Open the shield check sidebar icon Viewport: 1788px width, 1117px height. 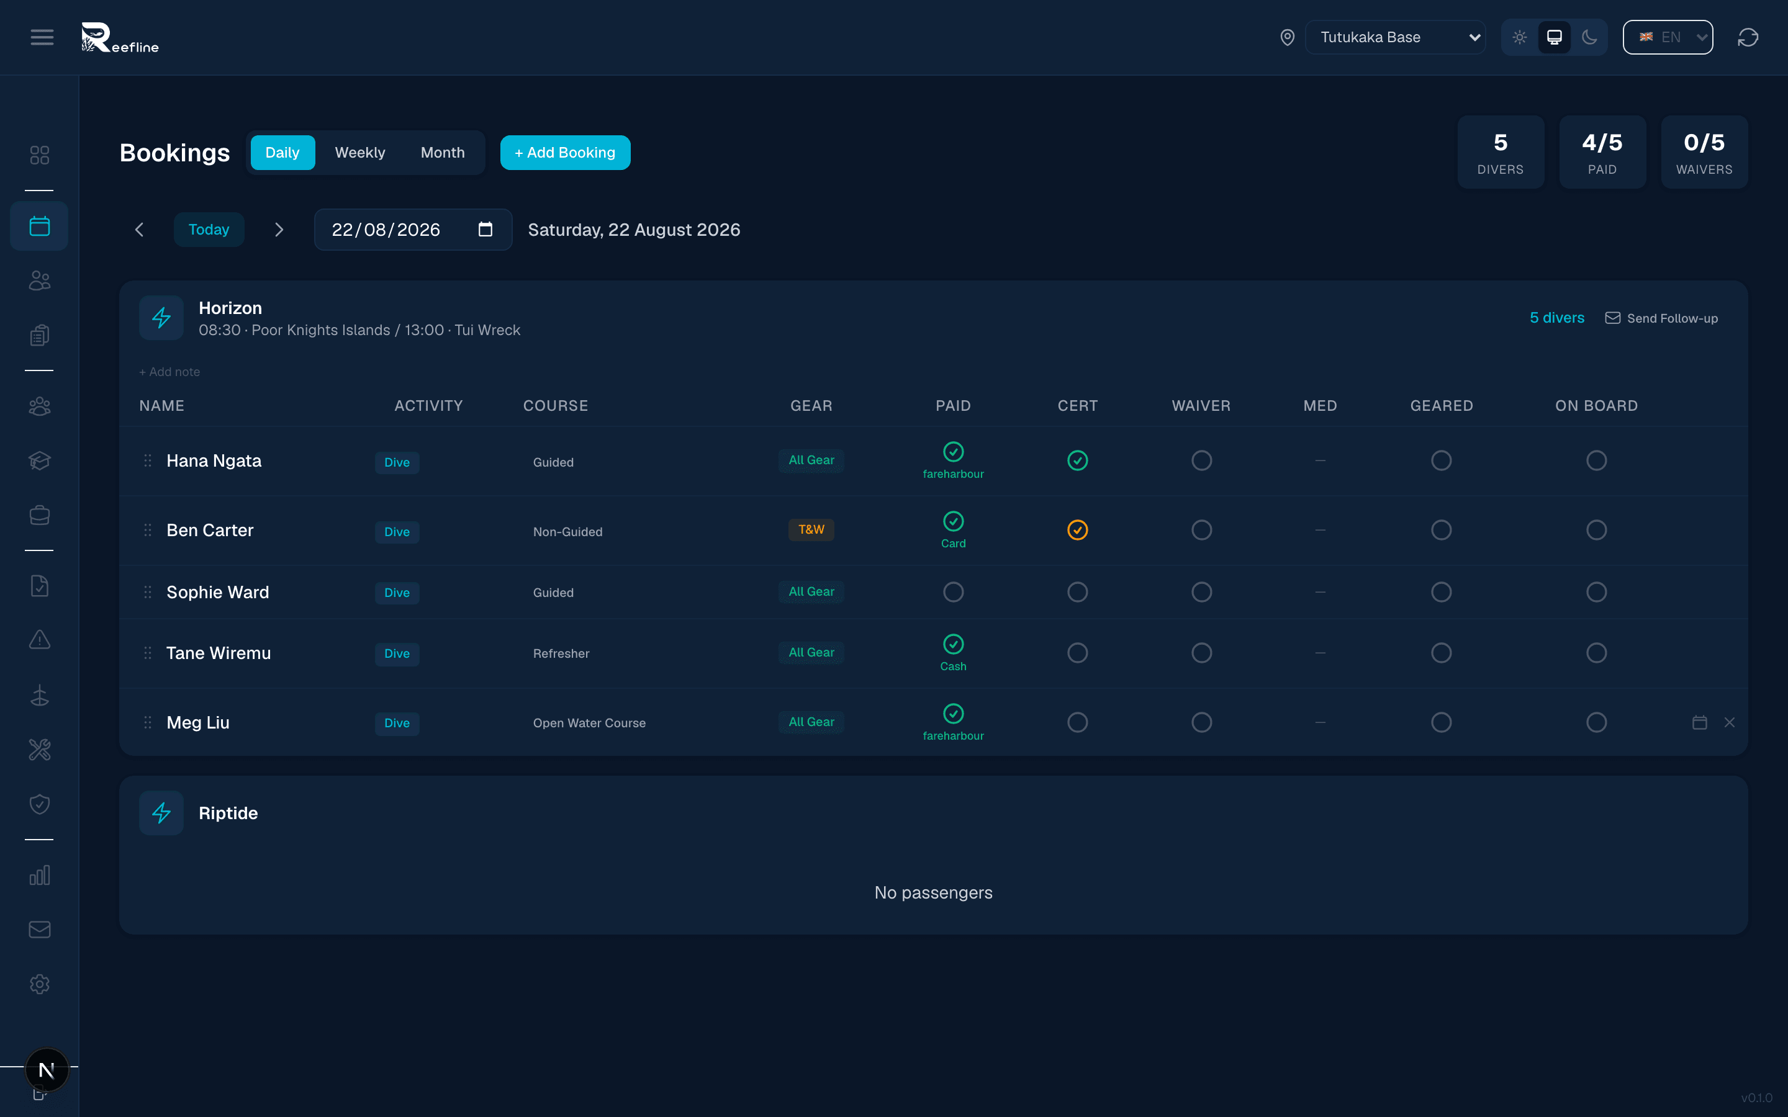point(39,804)
